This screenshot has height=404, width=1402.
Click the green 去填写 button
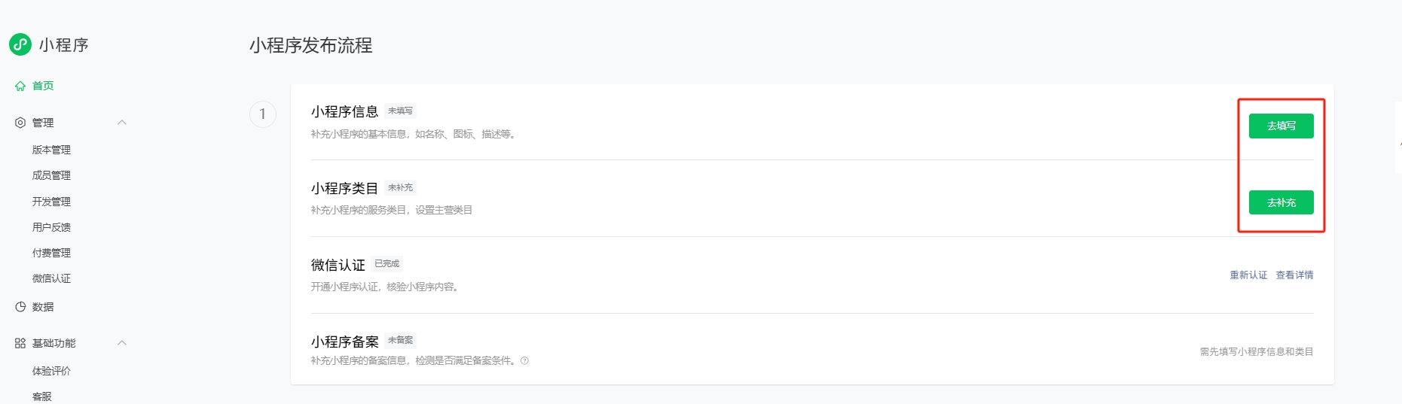1281,126
